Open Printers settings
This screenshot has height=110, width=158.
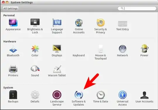click(x=13, y=71)
